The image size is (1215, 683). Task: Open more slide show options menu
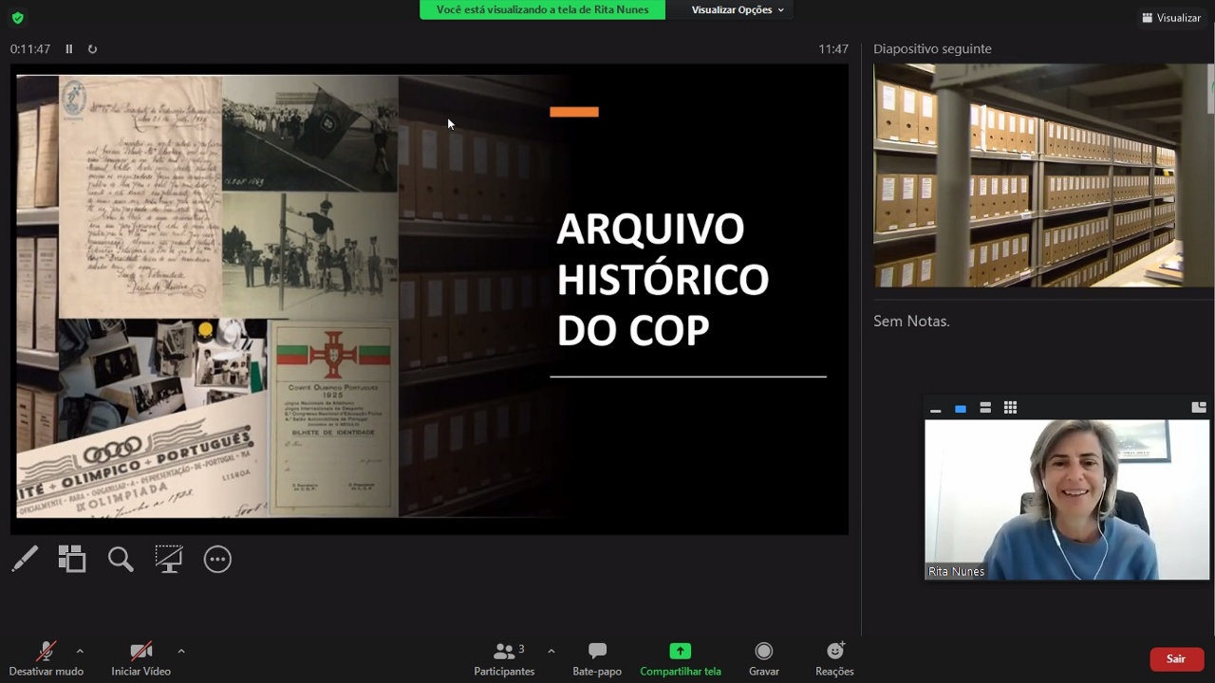click(217, 559)
